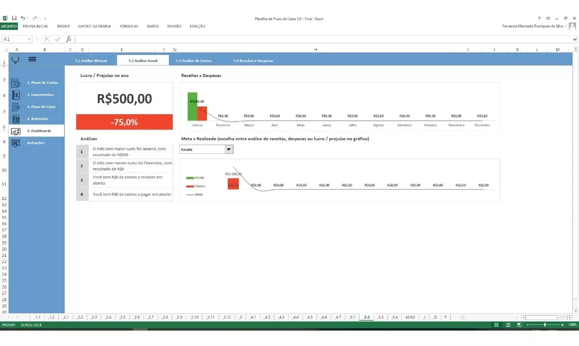Viewport: 579px width, 346px height.
Task: Click the Lançamentos notebook icon
Action: pos(15,95)
